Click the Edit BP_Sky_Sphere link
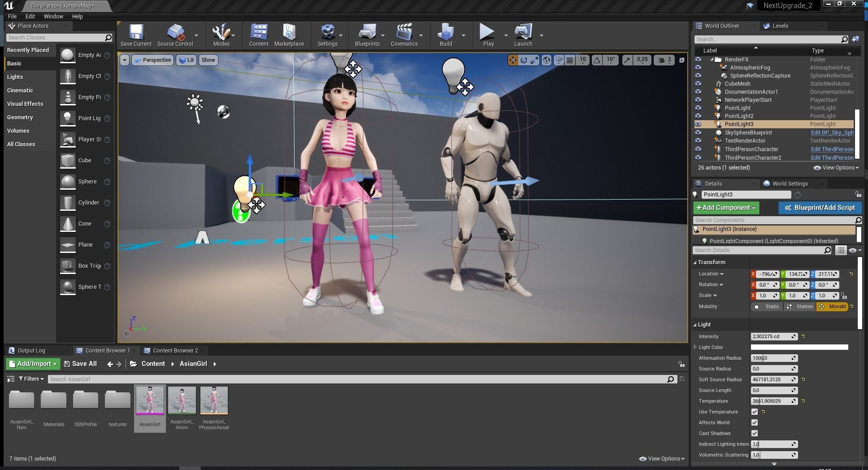The height and width of the screenshot is (470, 868). (832, 133)
